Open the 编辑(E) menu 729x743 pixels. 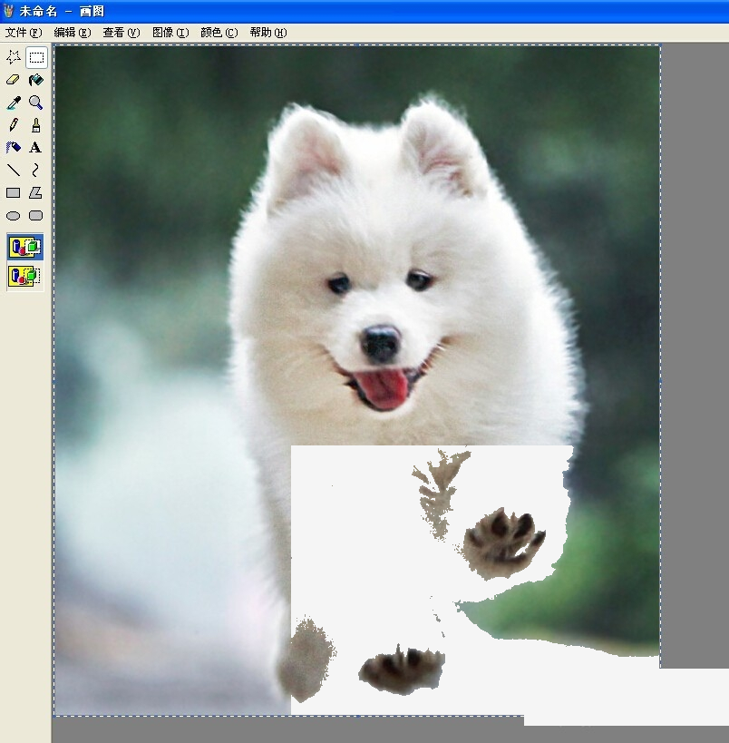73,33
